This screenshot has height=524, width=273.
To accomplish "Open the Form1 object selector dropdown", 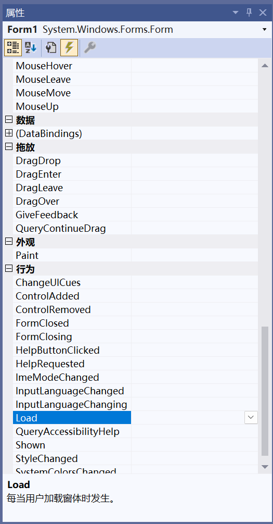I will 265,29.
